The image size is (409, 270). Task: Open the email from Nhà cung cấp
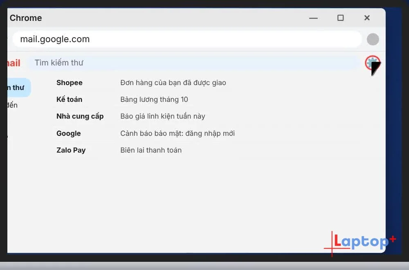tap(80, 116)
